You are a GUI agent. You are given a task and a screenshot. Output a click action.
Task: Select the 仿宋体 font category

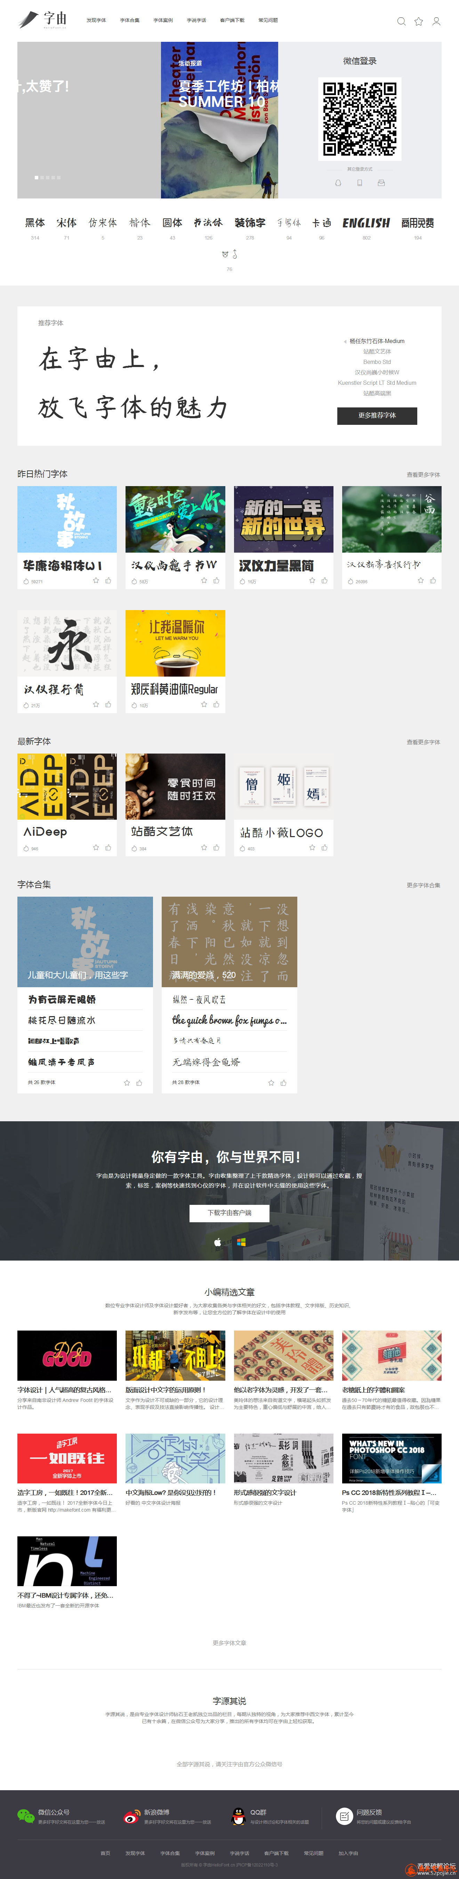(103, 223)
